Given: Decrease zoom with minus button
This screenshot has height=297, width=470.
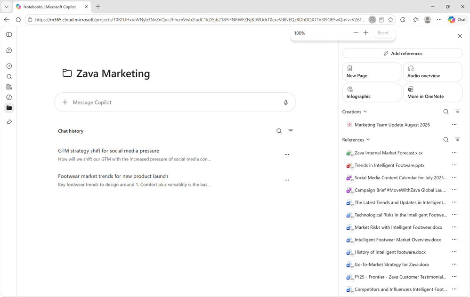Looking at the screenshot, I should (356, 33).
